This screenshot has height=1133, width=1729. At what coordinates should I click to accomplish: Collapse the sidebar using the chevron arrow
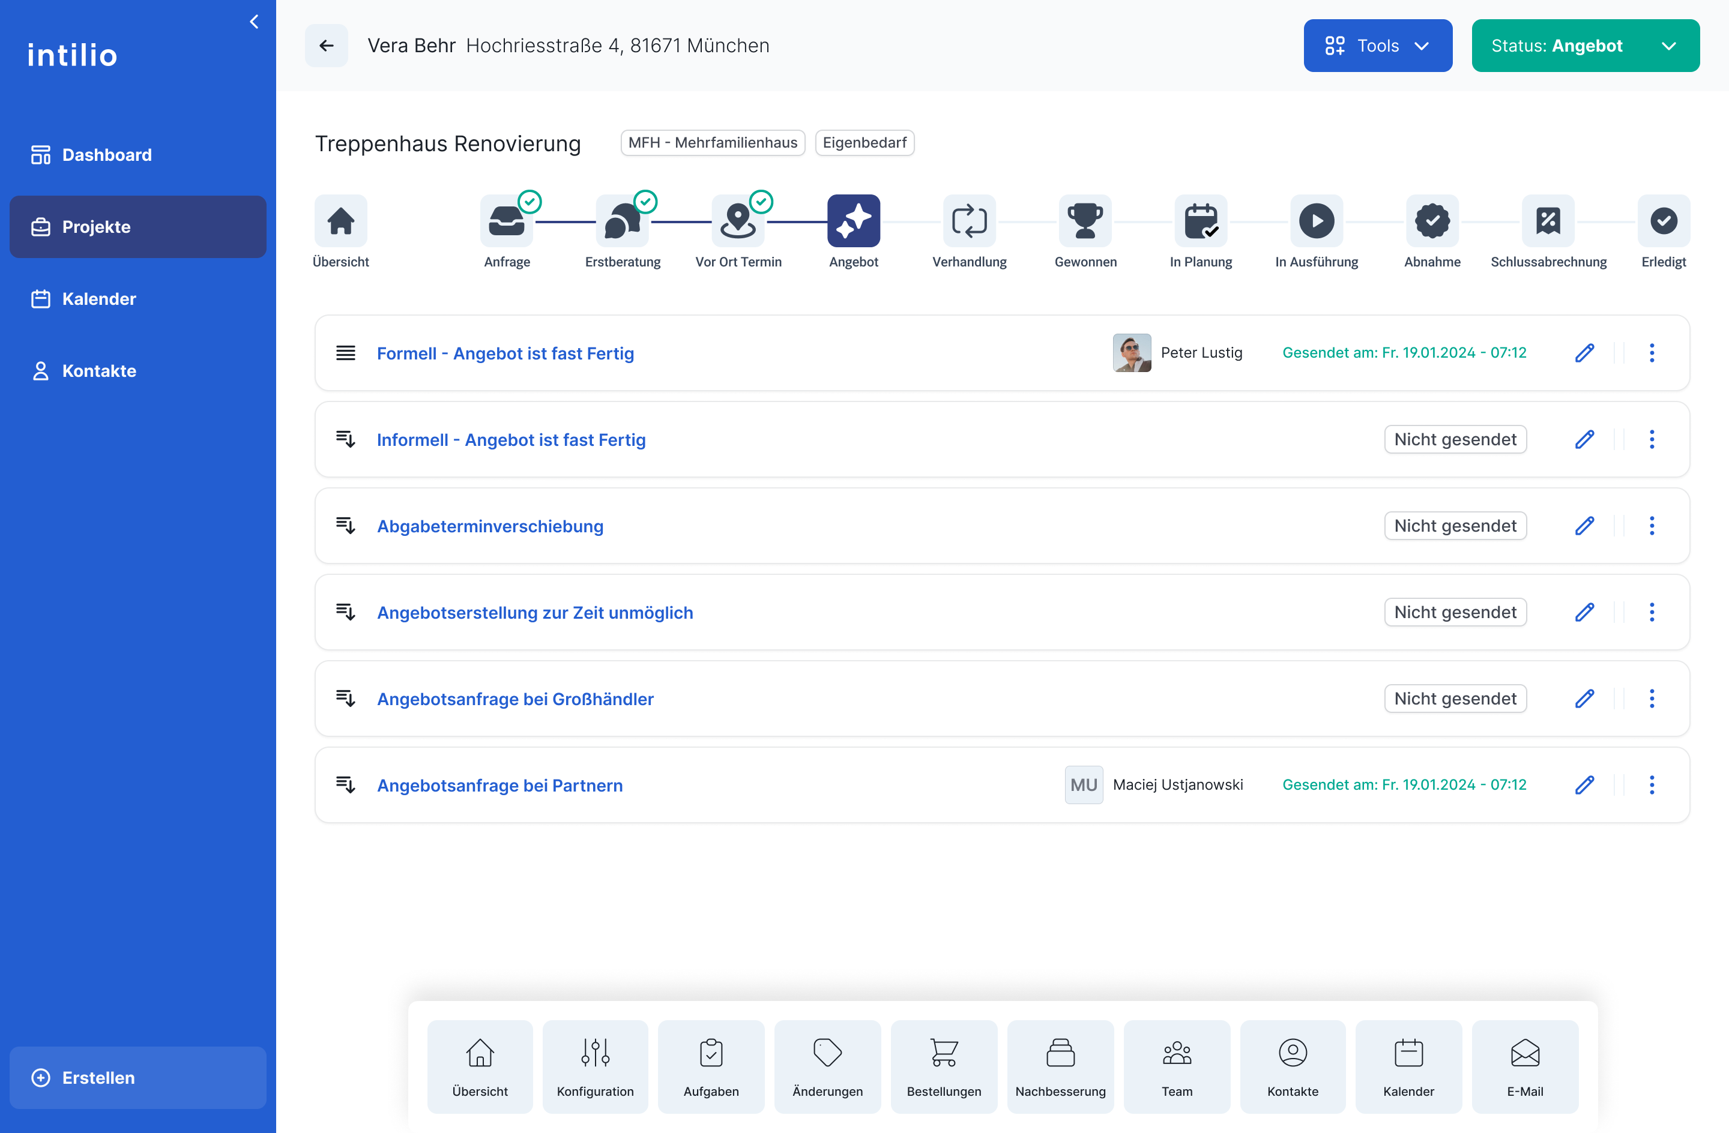coord(253,22)
